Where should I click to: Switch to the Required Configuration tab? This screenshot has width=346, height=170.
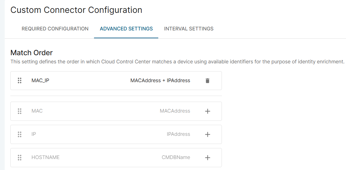click(x=55, y=29)
